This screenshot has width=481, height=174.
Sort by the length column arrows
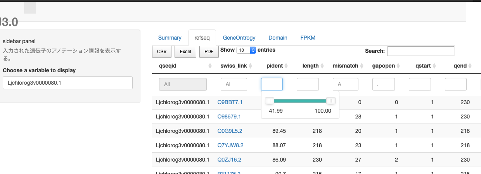coord(322,66)
